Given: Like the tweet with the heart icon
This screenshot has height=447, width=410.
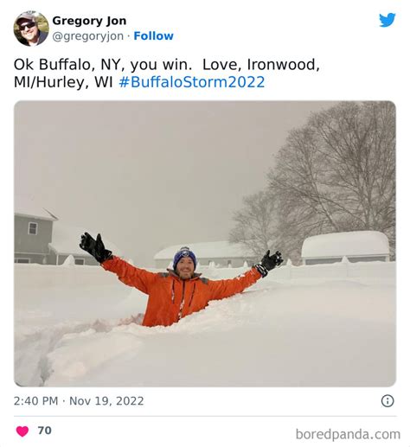Looking at the screenshot, I should click(x=22, y=431).
